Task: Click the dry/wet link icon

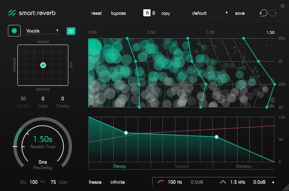Action: pos(43,182)
